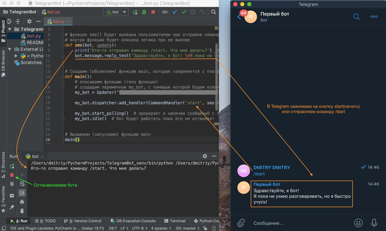Print the Run console output
The image size is (386, 231).
[x=22, y=202]
